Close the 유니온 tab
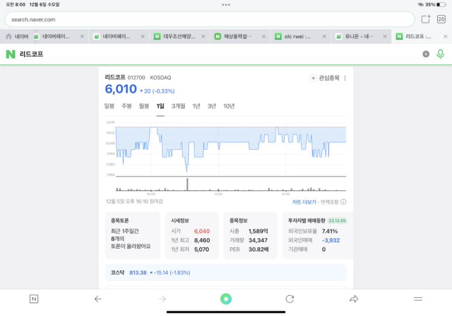452x316 pixels. tap(385, 36)
